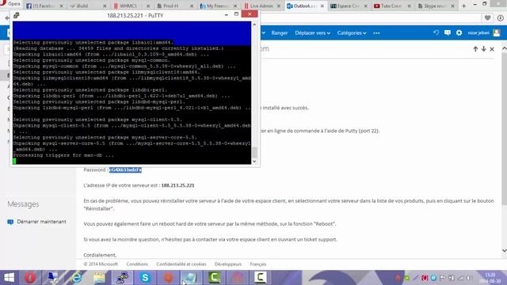Click the chat icon beside Démarrer maintenant
Image resolution: width=507 pixels, height=285 pixels.
[x=10, y=222]
